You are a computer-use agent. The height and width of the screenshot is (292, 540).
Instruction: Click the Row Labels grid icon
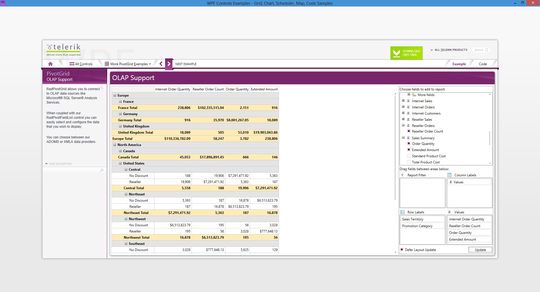click(x=402, y=212)
